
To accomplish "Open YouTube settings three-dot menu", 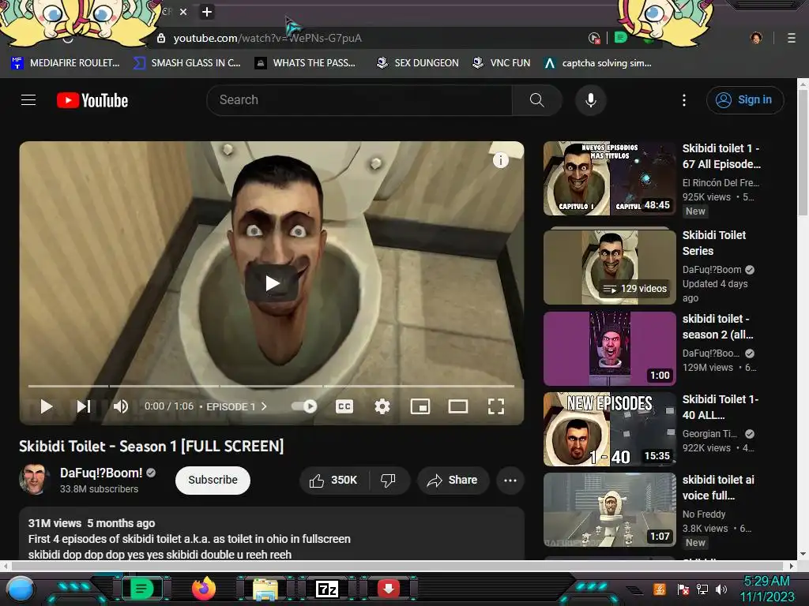I will pos(684,100).
